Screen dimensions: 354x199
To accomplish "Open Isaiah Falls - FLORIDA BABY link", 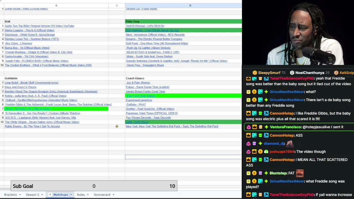I will coord(37,61).
